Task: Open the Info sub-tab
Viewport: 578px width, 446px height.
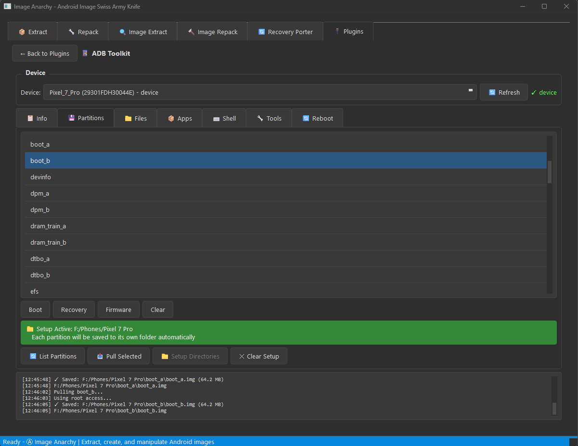Action: pyautogui.click(x=37, y=118)
